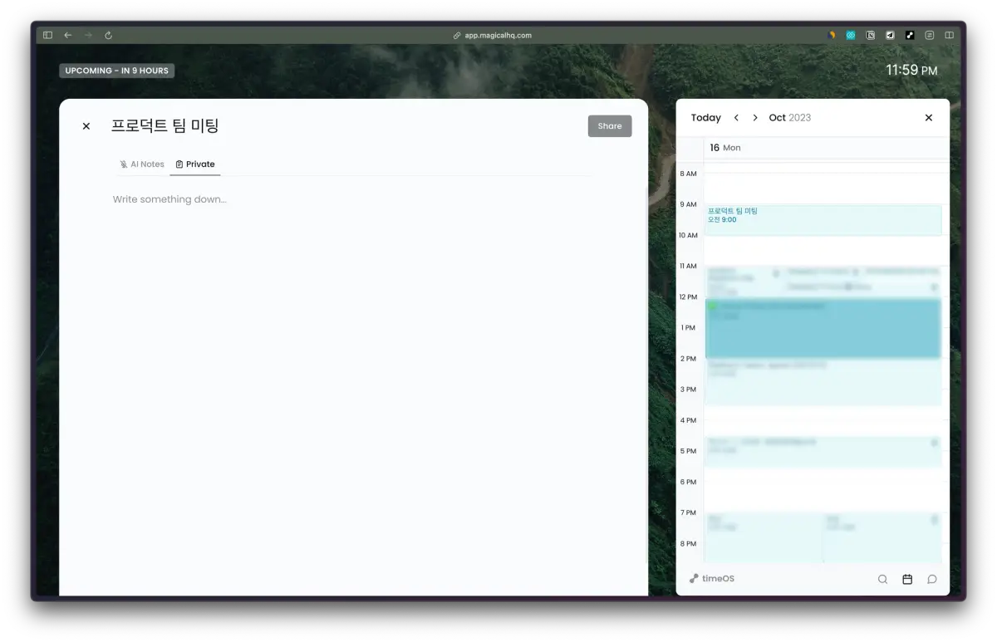Click the 5 PM time label
Image resolution: width=997 pixels, height=642 pixels.
(x=688, y=452)
